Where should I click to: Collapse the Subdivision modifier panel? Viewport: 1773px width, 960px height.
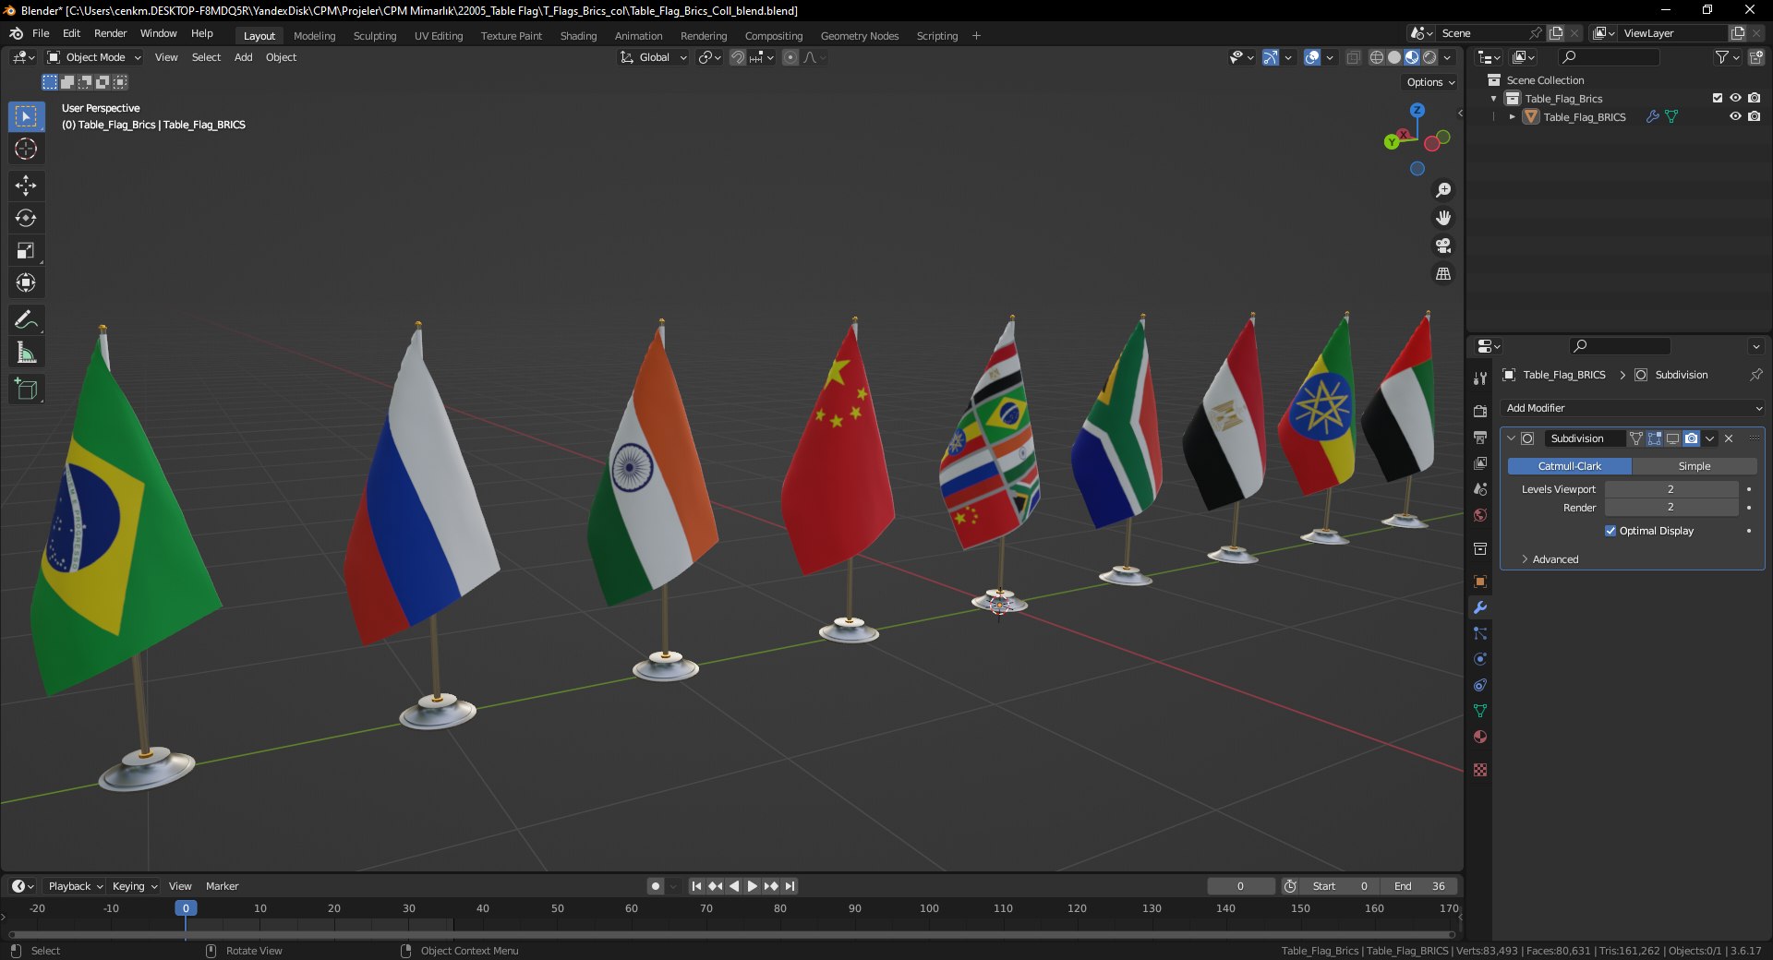1512,438
